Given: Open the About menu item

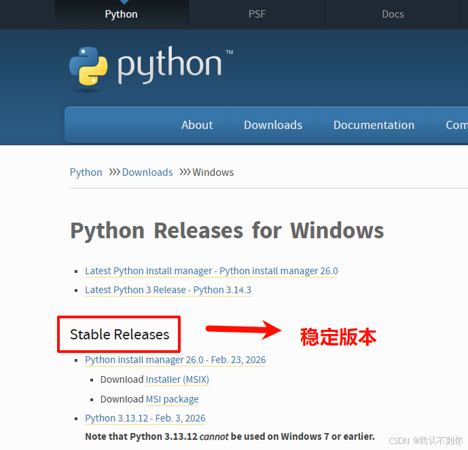Looking at the screenshot, I should [197, 125].
